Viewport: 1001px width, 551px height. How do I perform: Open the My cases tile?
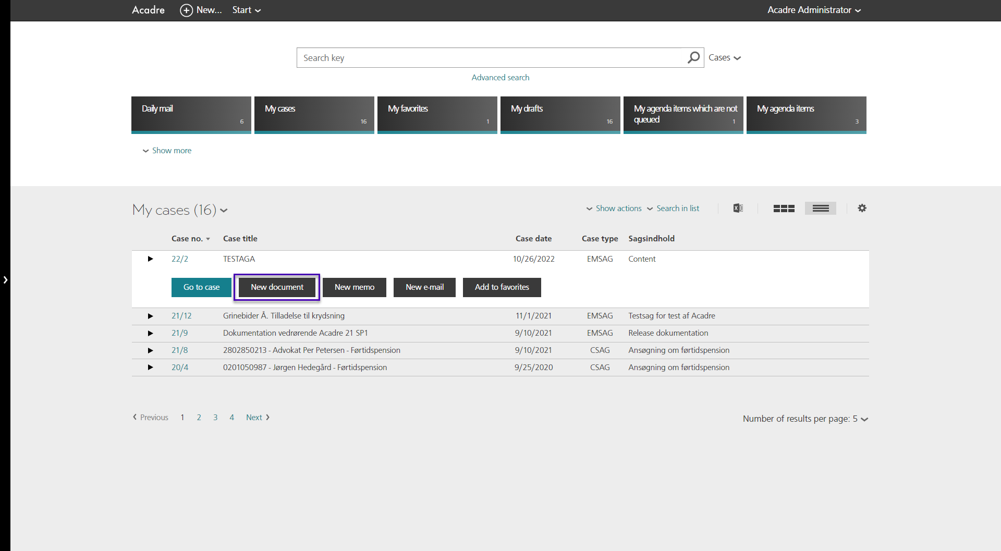314,115
